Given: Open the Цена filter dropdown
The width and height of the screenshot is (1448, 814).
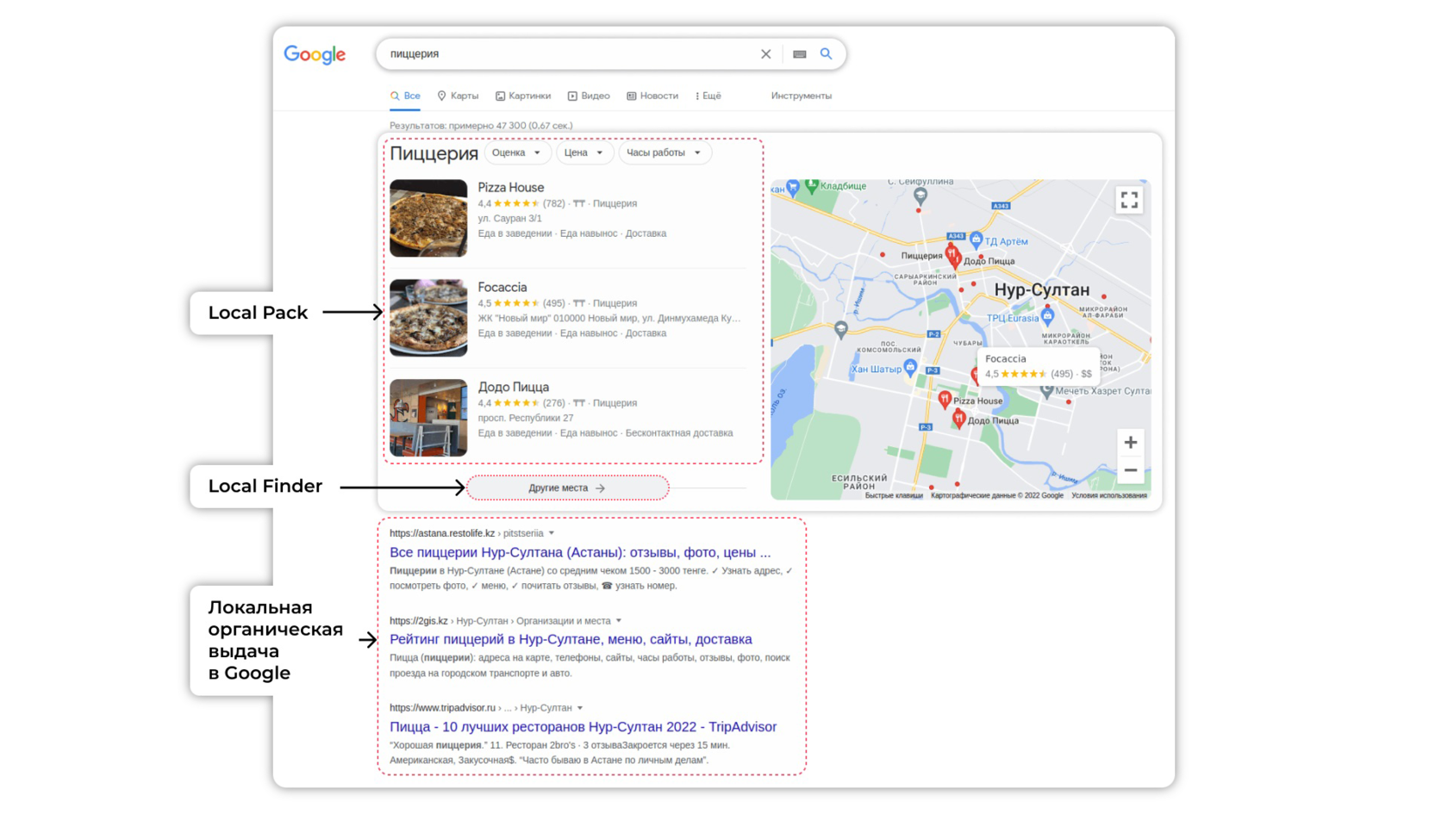Looking at the screenshot, I should click(584, 152).
